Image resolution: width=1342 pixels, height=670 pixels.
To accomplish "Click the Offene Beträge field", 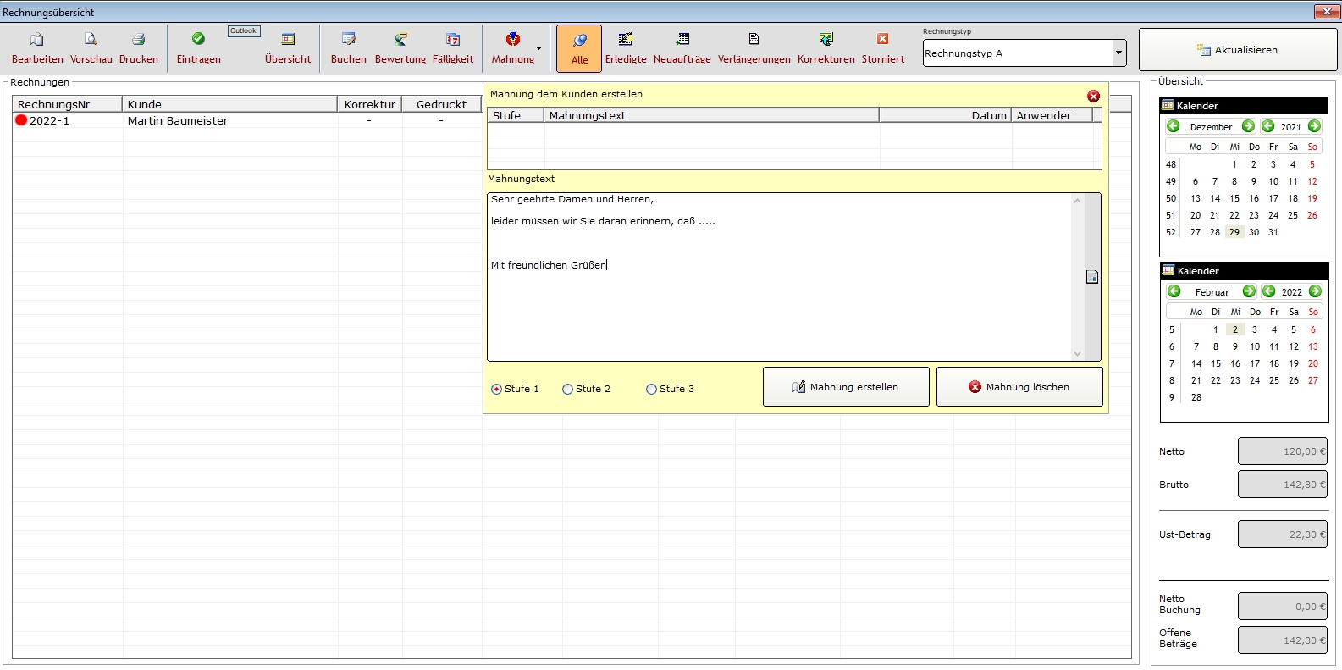I will point(1283,640).
